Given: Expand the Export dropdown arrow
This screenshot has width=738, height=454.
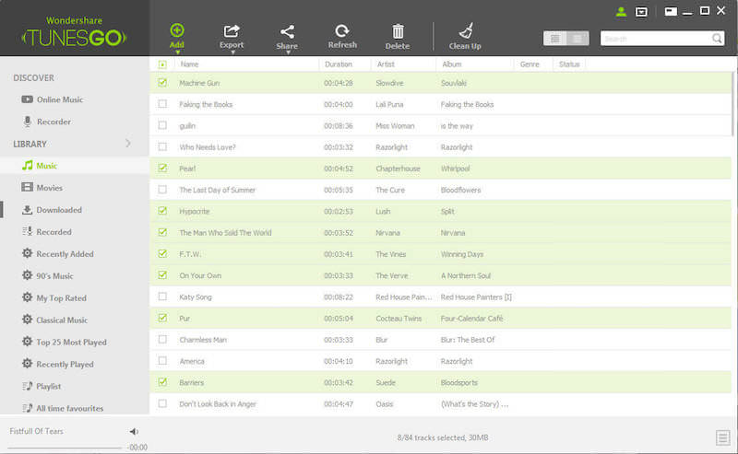Looking at the screenshot, I should click(x=232, y=52).
